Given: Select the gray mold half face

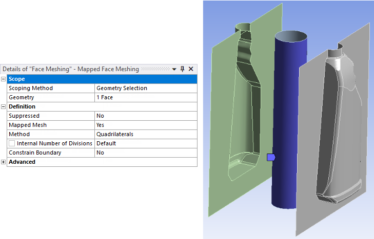Looking at the screenshot, I should tap(308, 143).
